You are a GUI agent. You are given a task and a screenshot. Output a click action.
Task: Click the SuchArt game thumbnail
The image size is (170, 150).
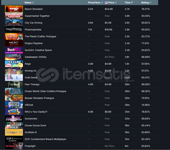14,50
